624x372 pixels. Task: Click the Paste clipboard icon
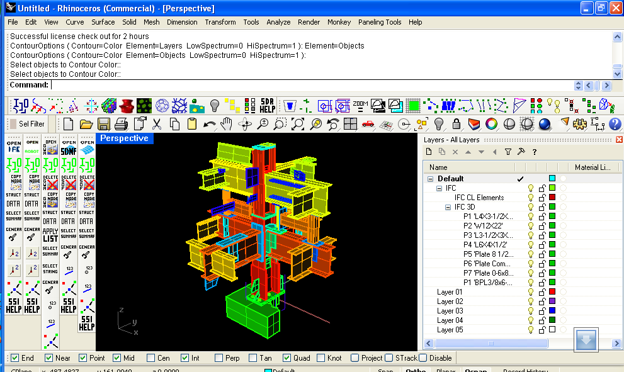[x=192, y=124]
